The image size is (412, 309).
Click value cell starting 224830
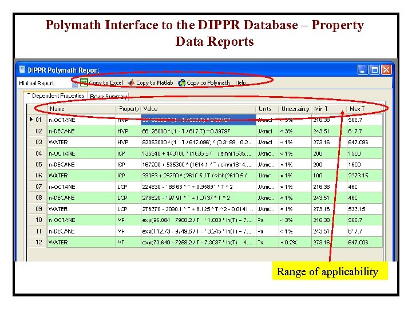199,187
